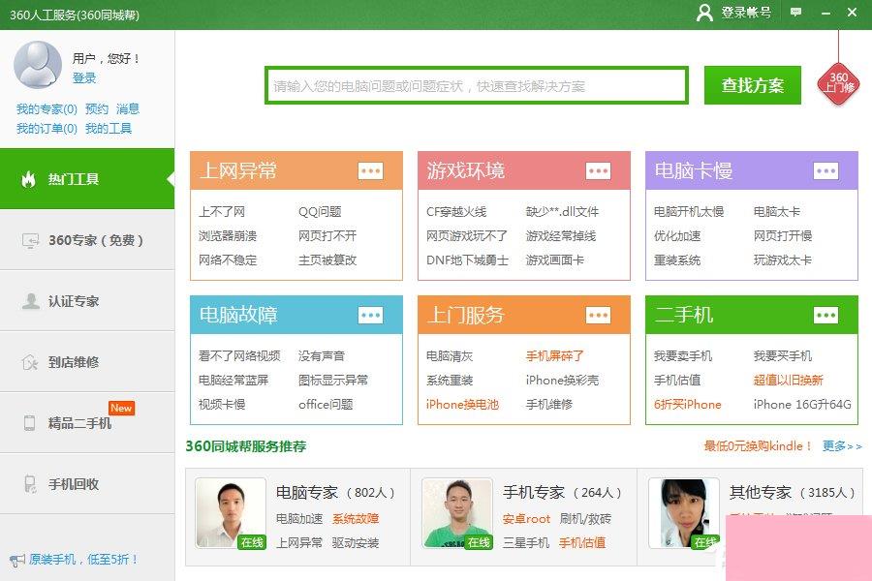Select 电脑清灰 under 上门服务
The width and height of the screenshot is (872, 581).
pyautogui.click(x=450, y=355)
